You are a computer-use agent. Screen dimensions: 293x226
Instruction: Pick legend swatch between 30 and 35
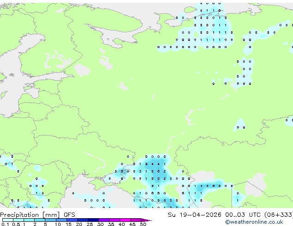point(104,220)
